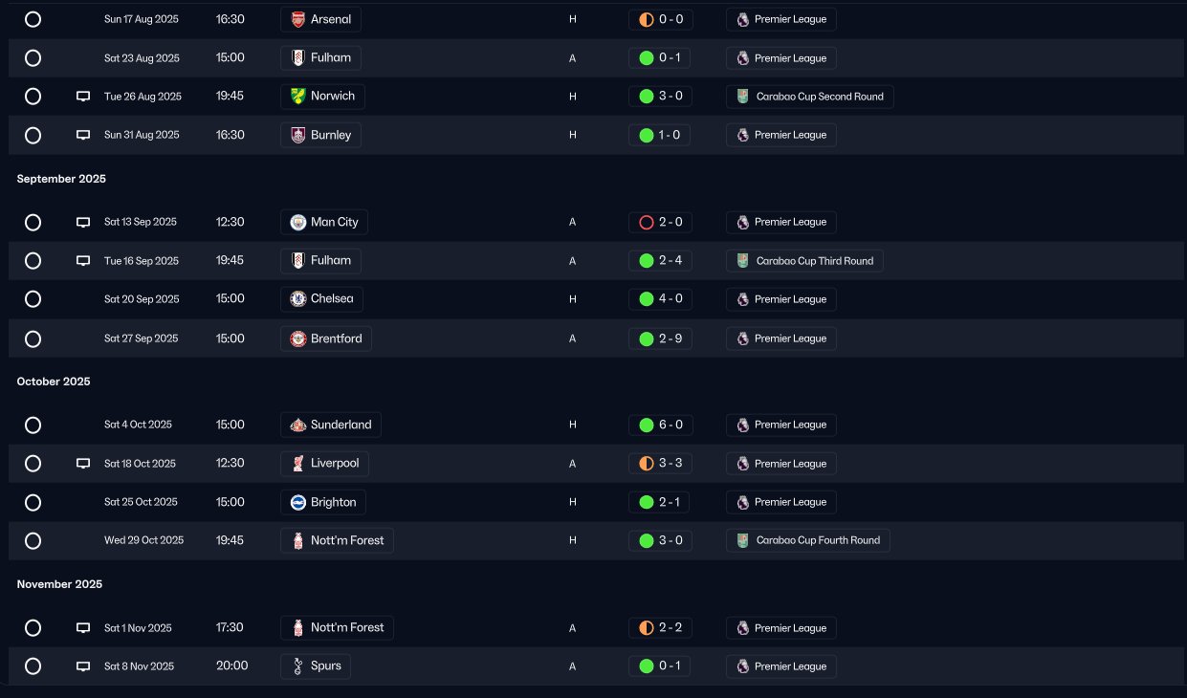Click the TV broadcast icon for the Norwich match

click(83, 97)
